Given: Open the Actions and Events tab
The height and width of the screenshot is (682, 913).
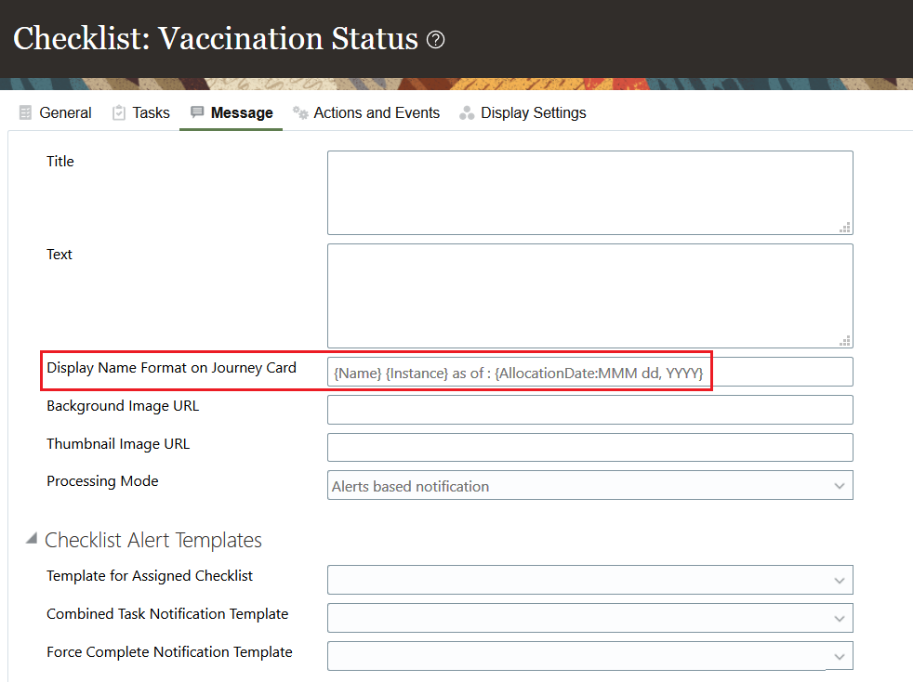Looking at the screenshot, I should [377, 112].
